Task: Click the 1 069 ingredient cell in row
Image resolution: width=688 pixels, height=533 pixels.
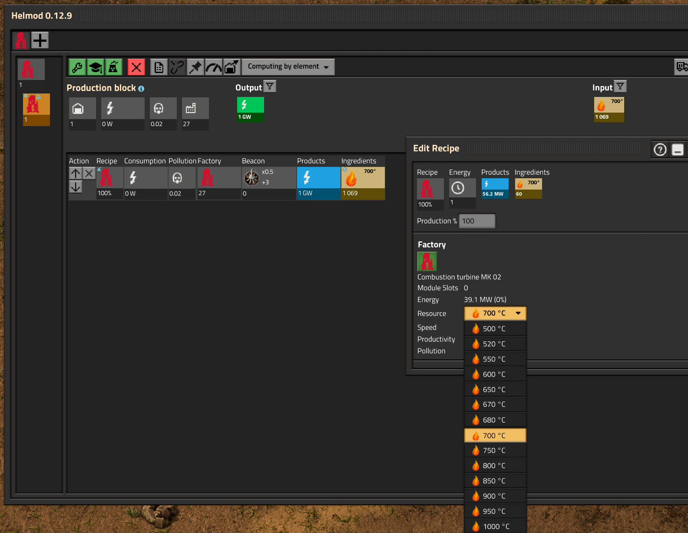Action: click(x=363, y=183)
